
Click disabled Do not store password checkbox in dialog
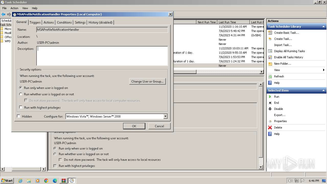pos(26,100)
